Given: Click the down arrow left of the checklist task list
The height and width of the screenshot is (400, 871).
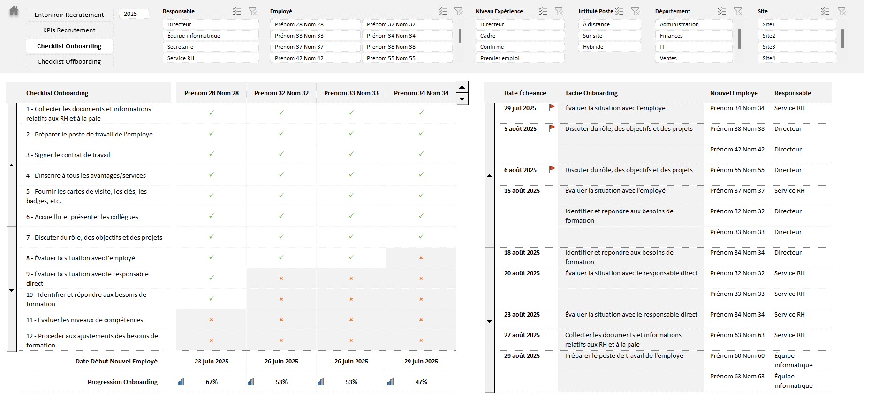Looking at the screenshot, I should click(x=12, y=290).
